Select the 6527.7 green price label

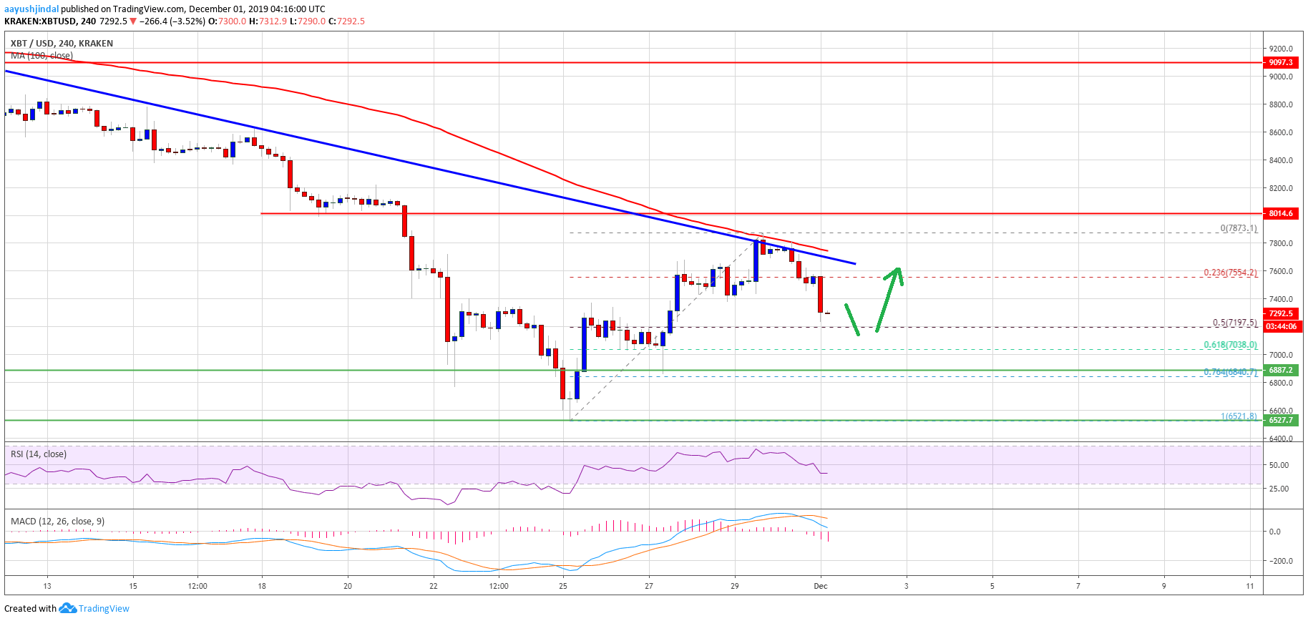click(x=1281, y=421)
